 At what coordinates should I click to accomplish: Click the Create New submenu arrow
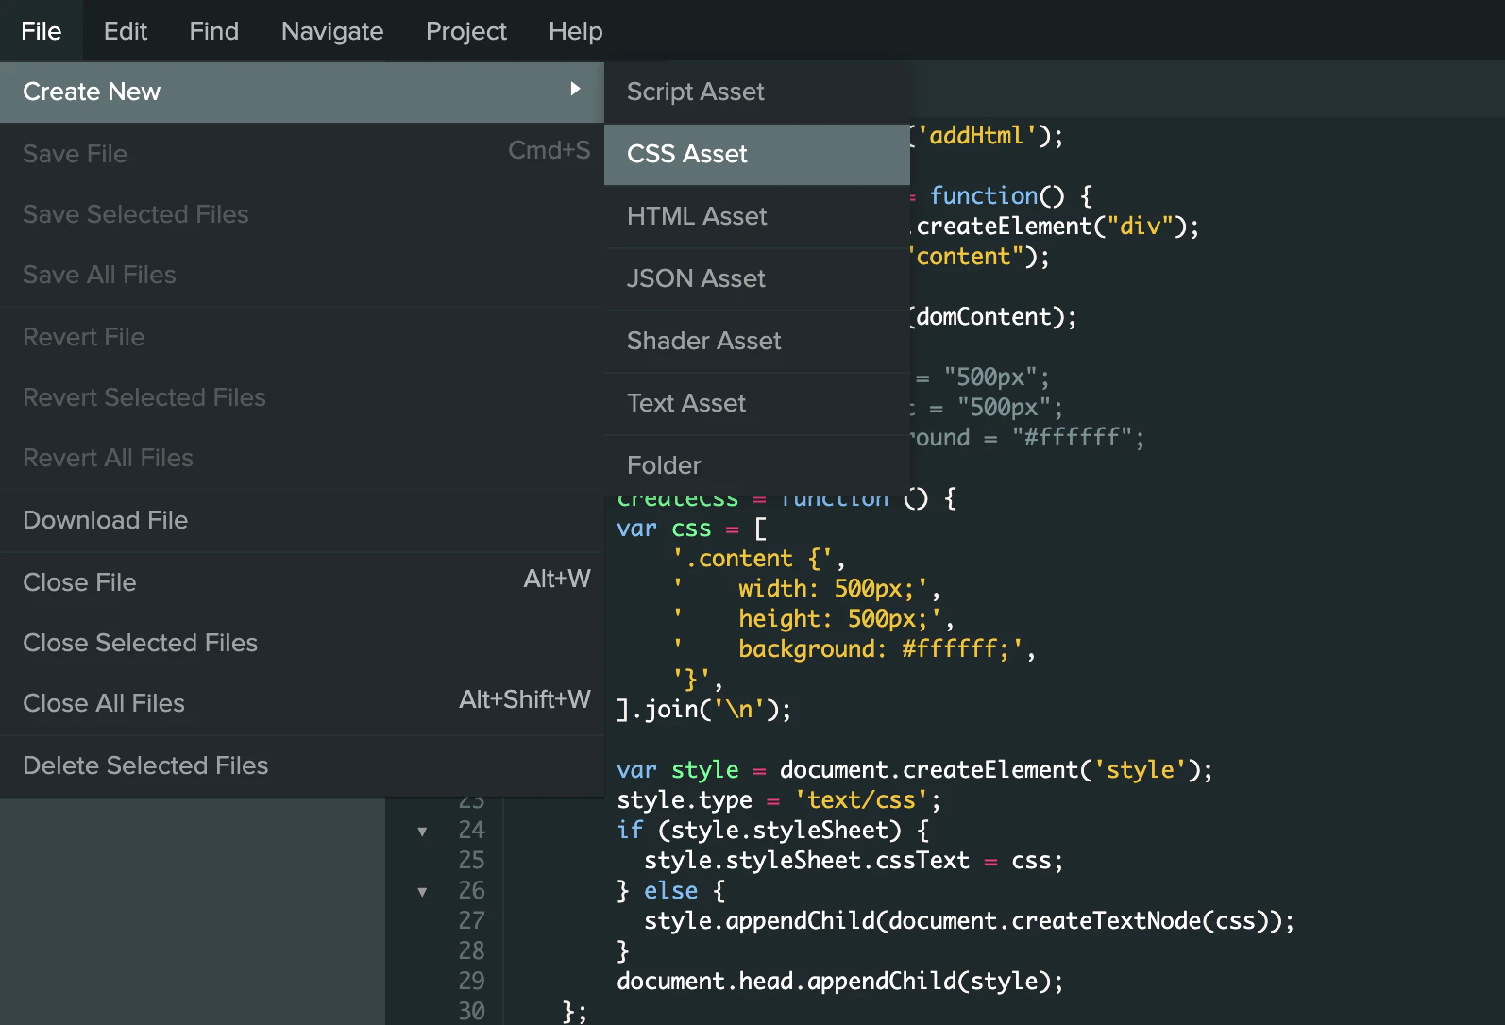[x=575, y=89]
